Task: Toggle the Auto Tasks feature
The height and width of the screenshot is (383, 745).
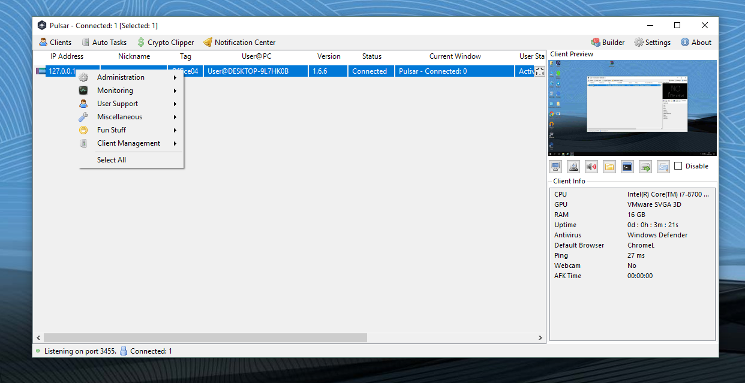Action: (104, 42)
